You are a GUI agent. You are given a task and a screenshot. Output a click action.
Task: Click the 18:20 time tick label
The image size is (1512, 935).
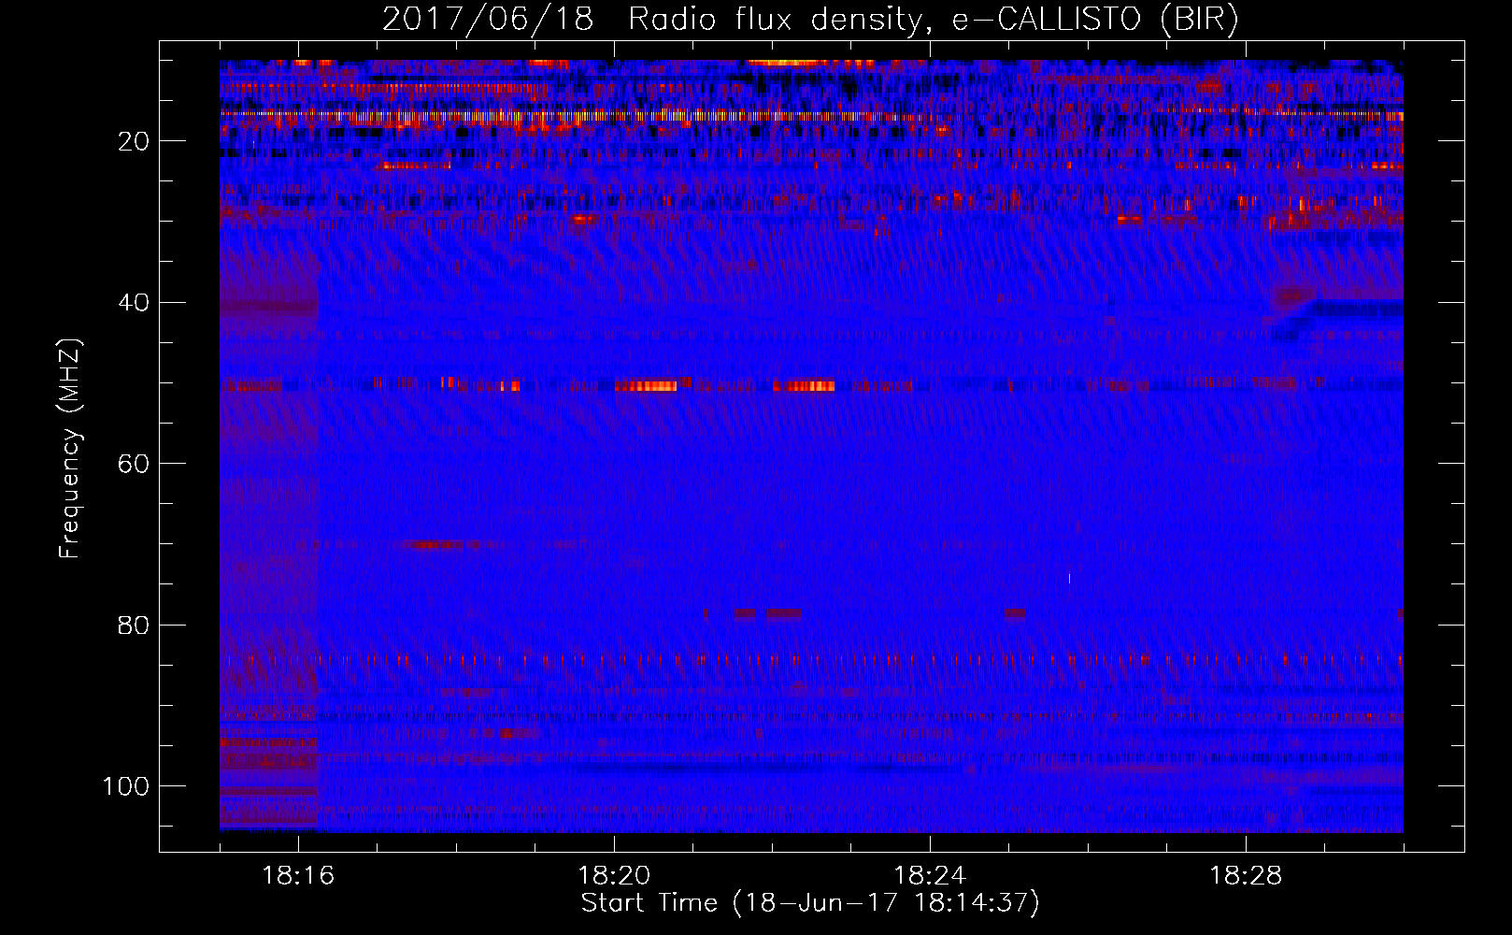pyautogui.click(x=614, y=876)
